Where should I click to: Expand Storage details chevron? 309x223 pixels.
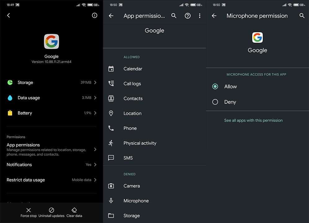95,82
